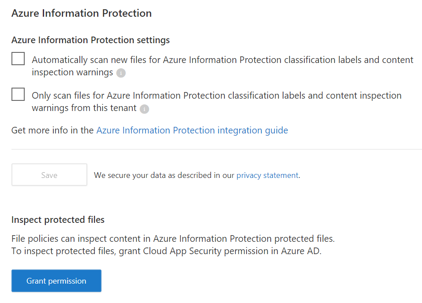
Task: Click info icon after 'from this tenant'
Action: click(144, 109)
